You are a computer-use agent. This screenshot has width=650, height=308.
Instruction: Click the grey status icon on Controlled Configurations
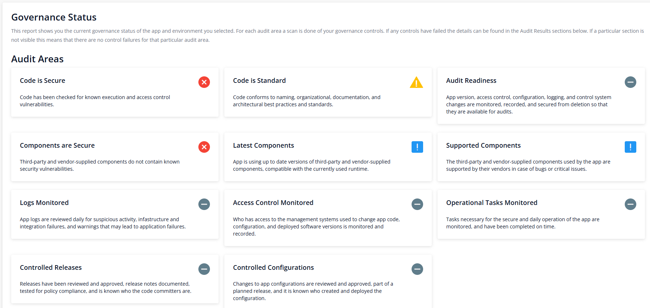click(x=417, y=269)
